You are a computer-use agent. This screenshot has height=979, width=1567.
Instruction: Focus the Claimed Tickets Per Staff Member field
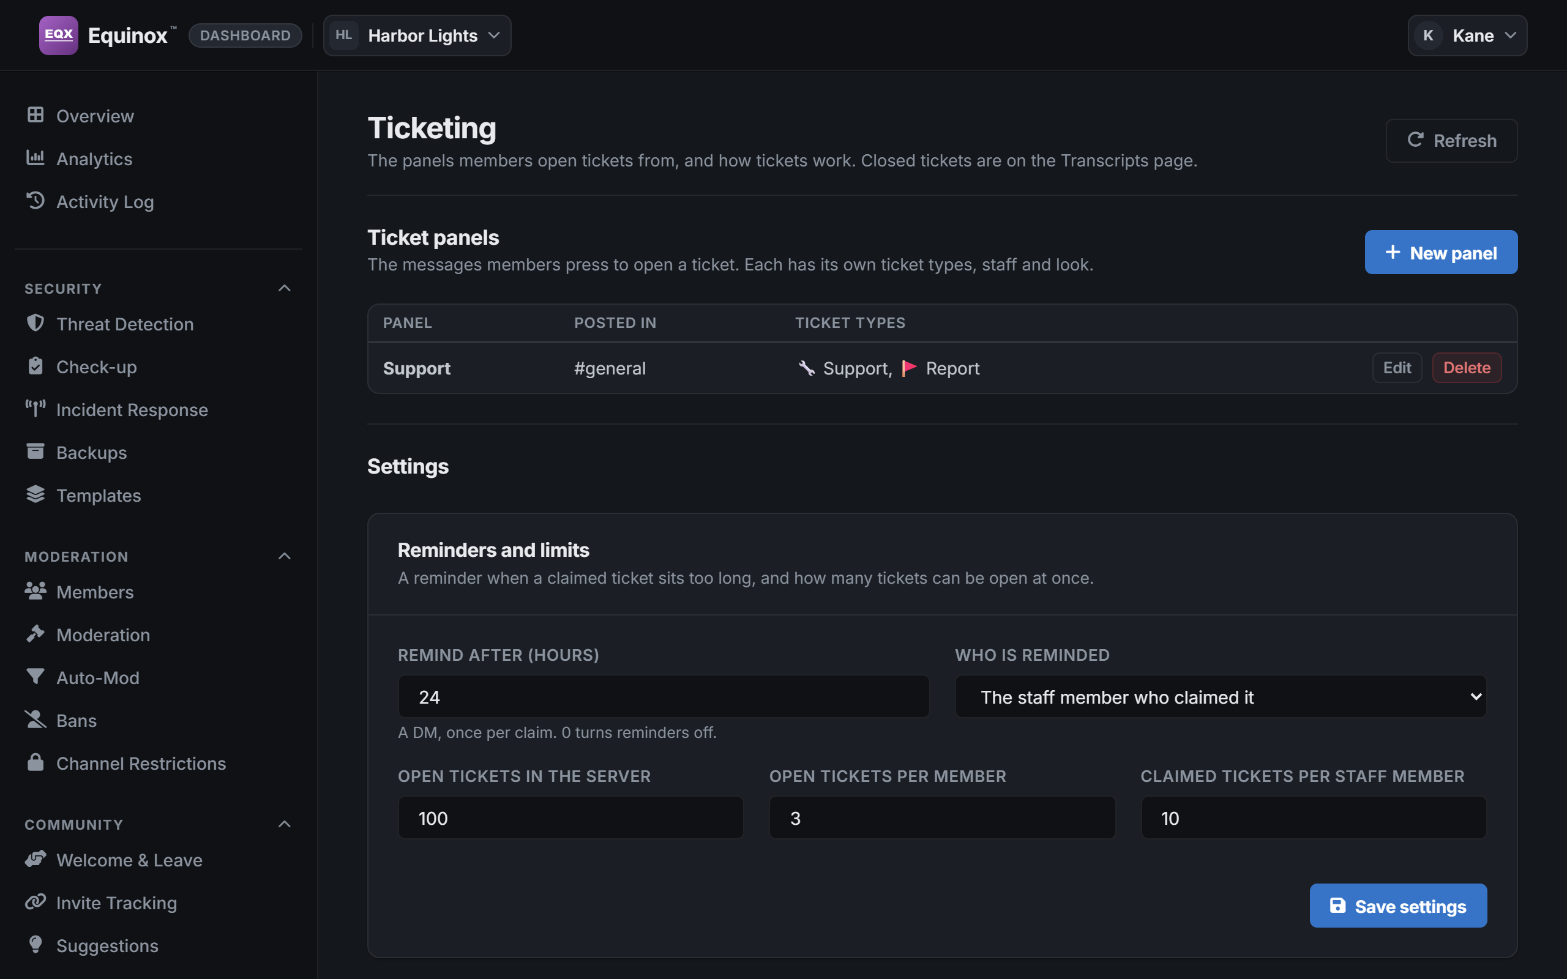click(x=1314, y=818)
